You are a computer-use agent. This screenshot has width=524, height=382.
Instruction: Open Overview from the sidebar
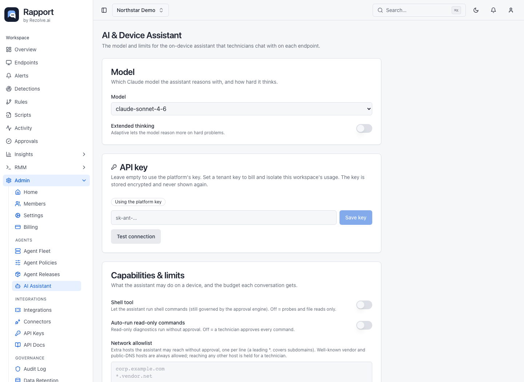pyautogui.click(x=46, y=49)
